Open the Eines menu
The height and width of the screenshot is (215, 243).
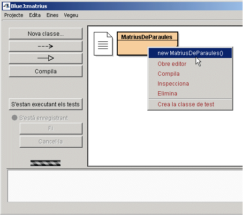coord(53,15)
